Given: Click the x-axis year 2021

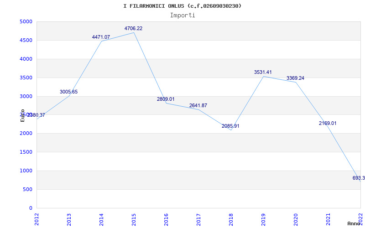Looking at the screenshot, I should [x=328, y=220].
